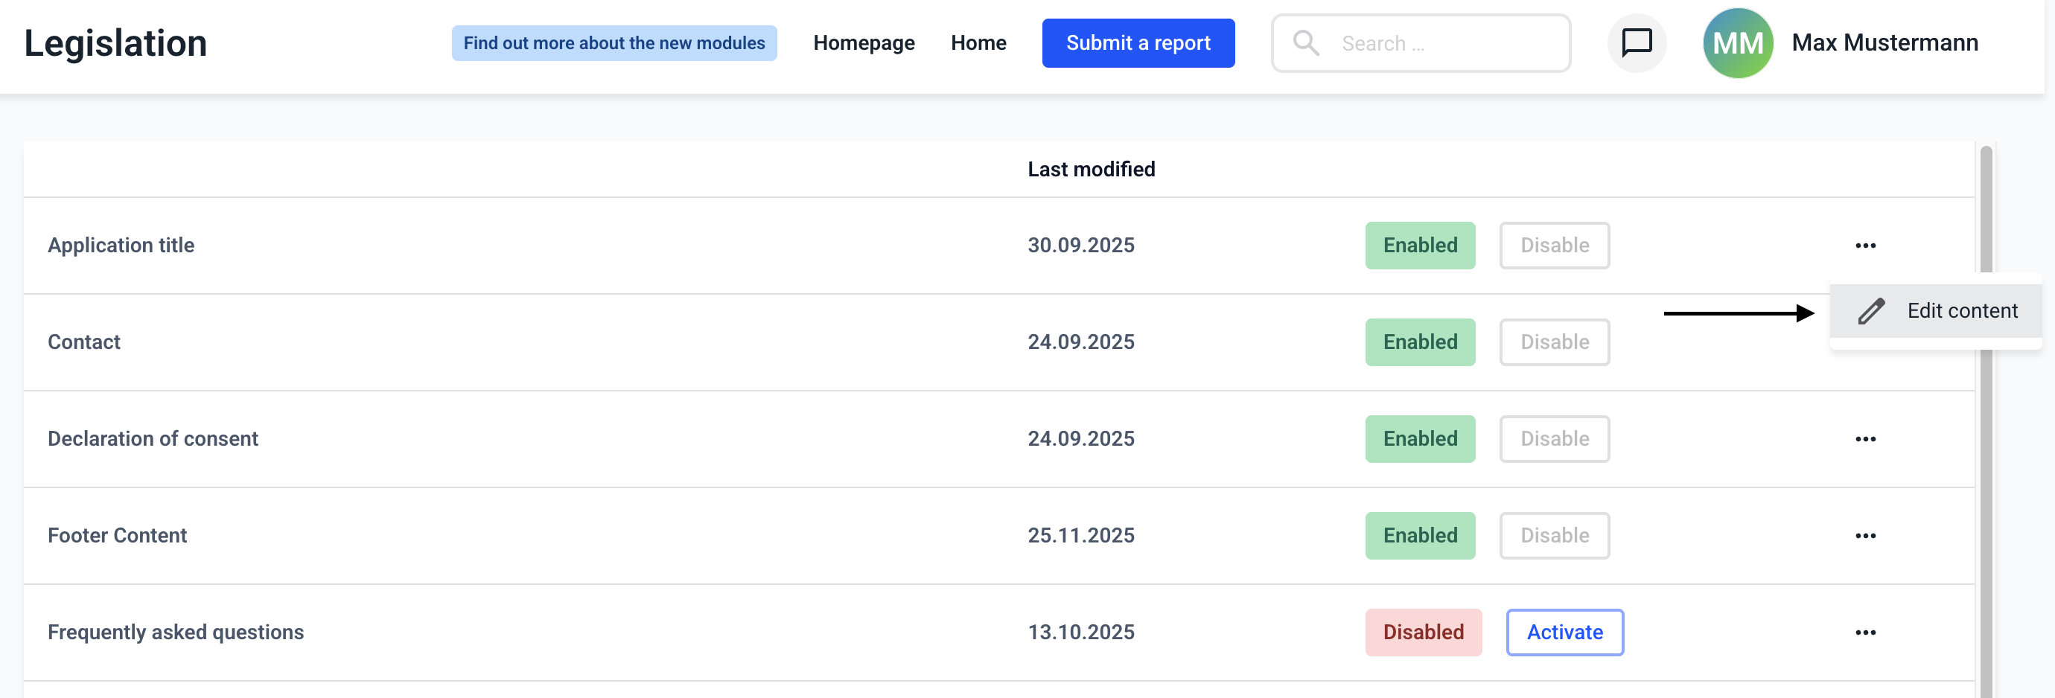
Task: Click the vertical scrollbar of the table
Action: [x=1986, y=478]
